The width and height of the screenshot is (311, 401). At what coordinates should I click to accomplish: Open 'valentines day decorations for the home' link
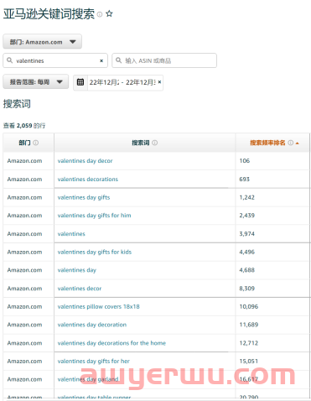[x=111, y=343]
